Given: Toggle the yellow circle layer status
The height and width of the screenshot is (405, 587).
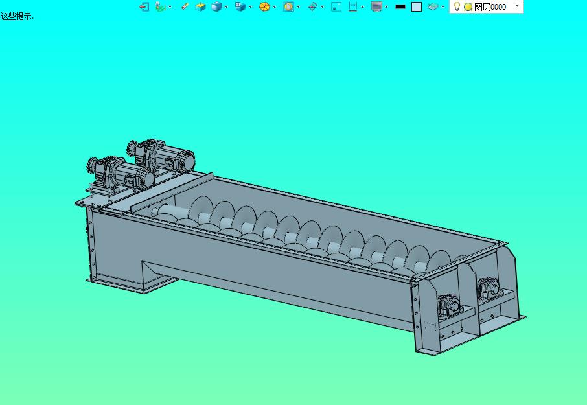Looking at the screenshot, I should (468, 7).
